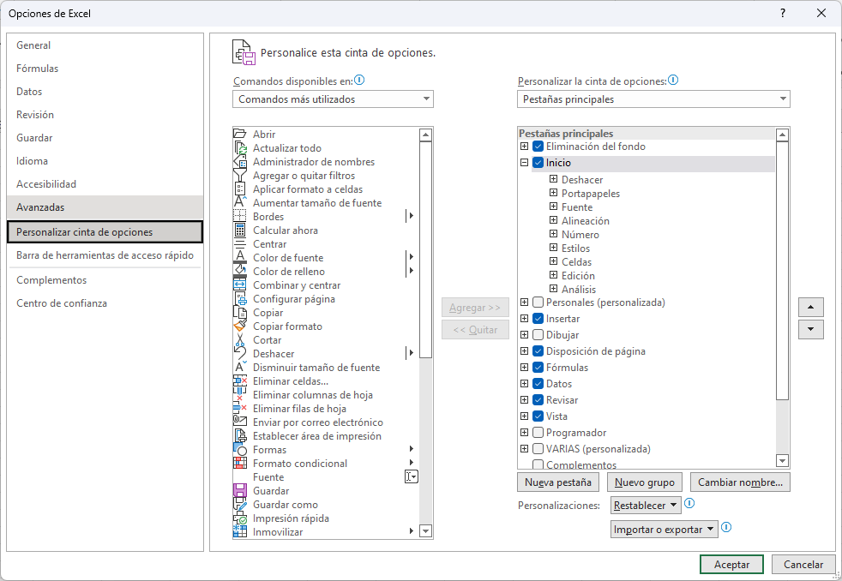Image resolution: width=842 pixels, height=581 pixels.
Task: Click the Copiar icon in commands list
Action: pos(239,312)
